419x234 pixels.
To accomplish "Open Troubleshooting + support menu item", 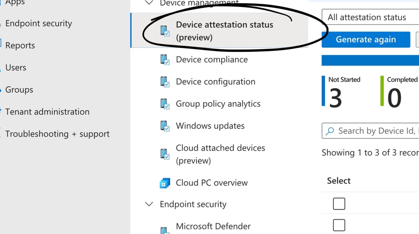I will [57, 134].
